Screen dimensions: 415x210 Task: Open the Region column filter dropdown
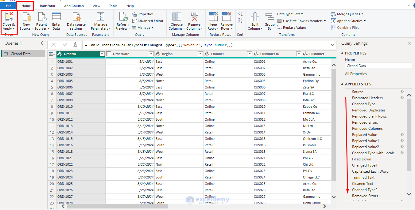[x=200, y=54]
